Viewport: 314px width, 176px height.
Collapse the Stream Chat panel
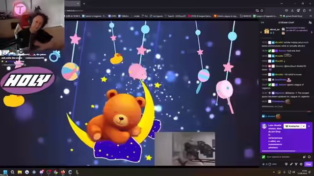point(262,22)
